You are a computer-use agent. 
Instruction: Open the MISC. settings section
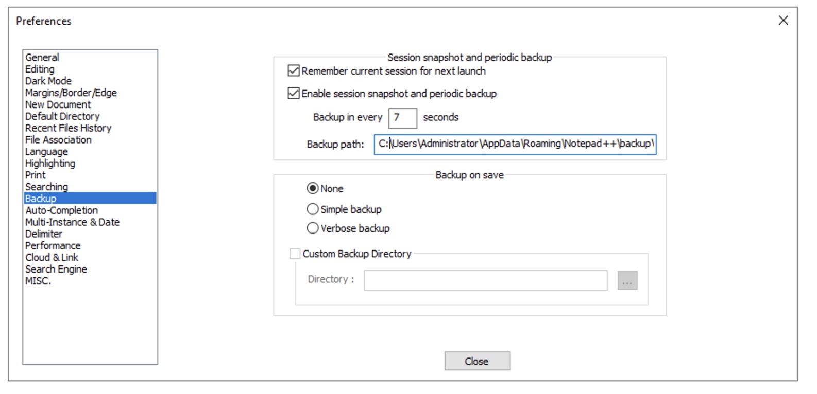tap(38, 281)
